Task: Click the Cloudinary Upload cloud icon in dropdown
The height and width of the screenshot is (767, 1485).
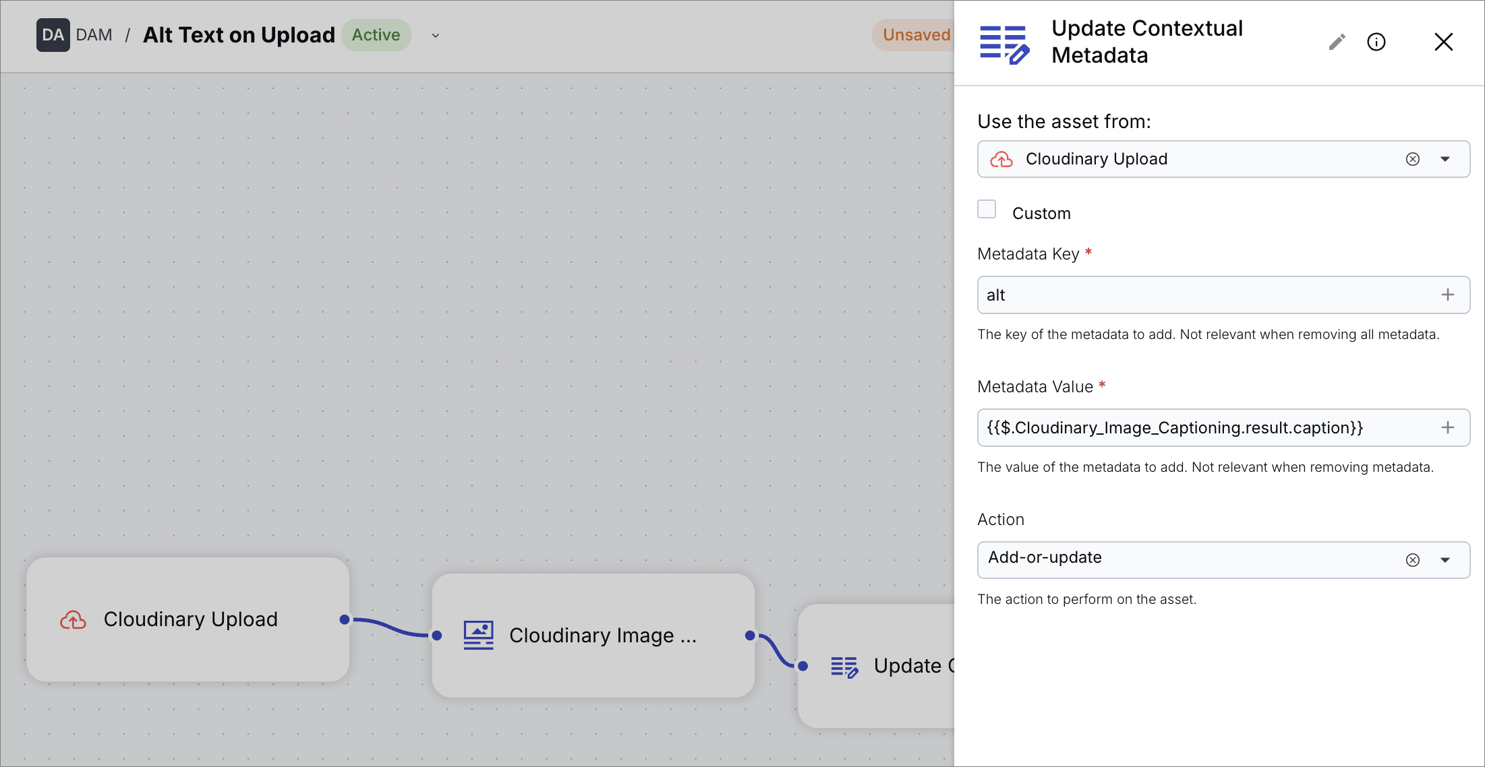Action: [1001, 159]
